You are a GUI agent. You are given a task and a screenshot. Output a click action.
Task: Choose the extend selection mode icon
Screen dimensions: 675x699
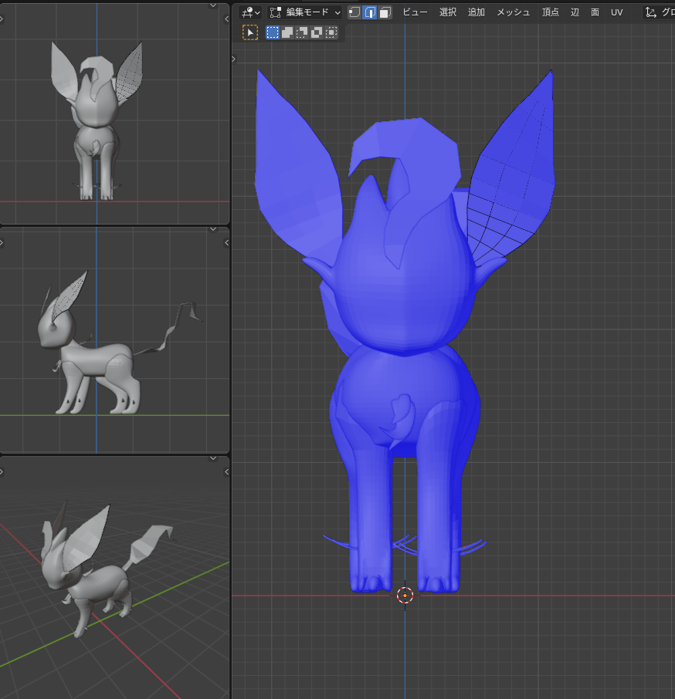pyautogui.click(x=287, y=32)
